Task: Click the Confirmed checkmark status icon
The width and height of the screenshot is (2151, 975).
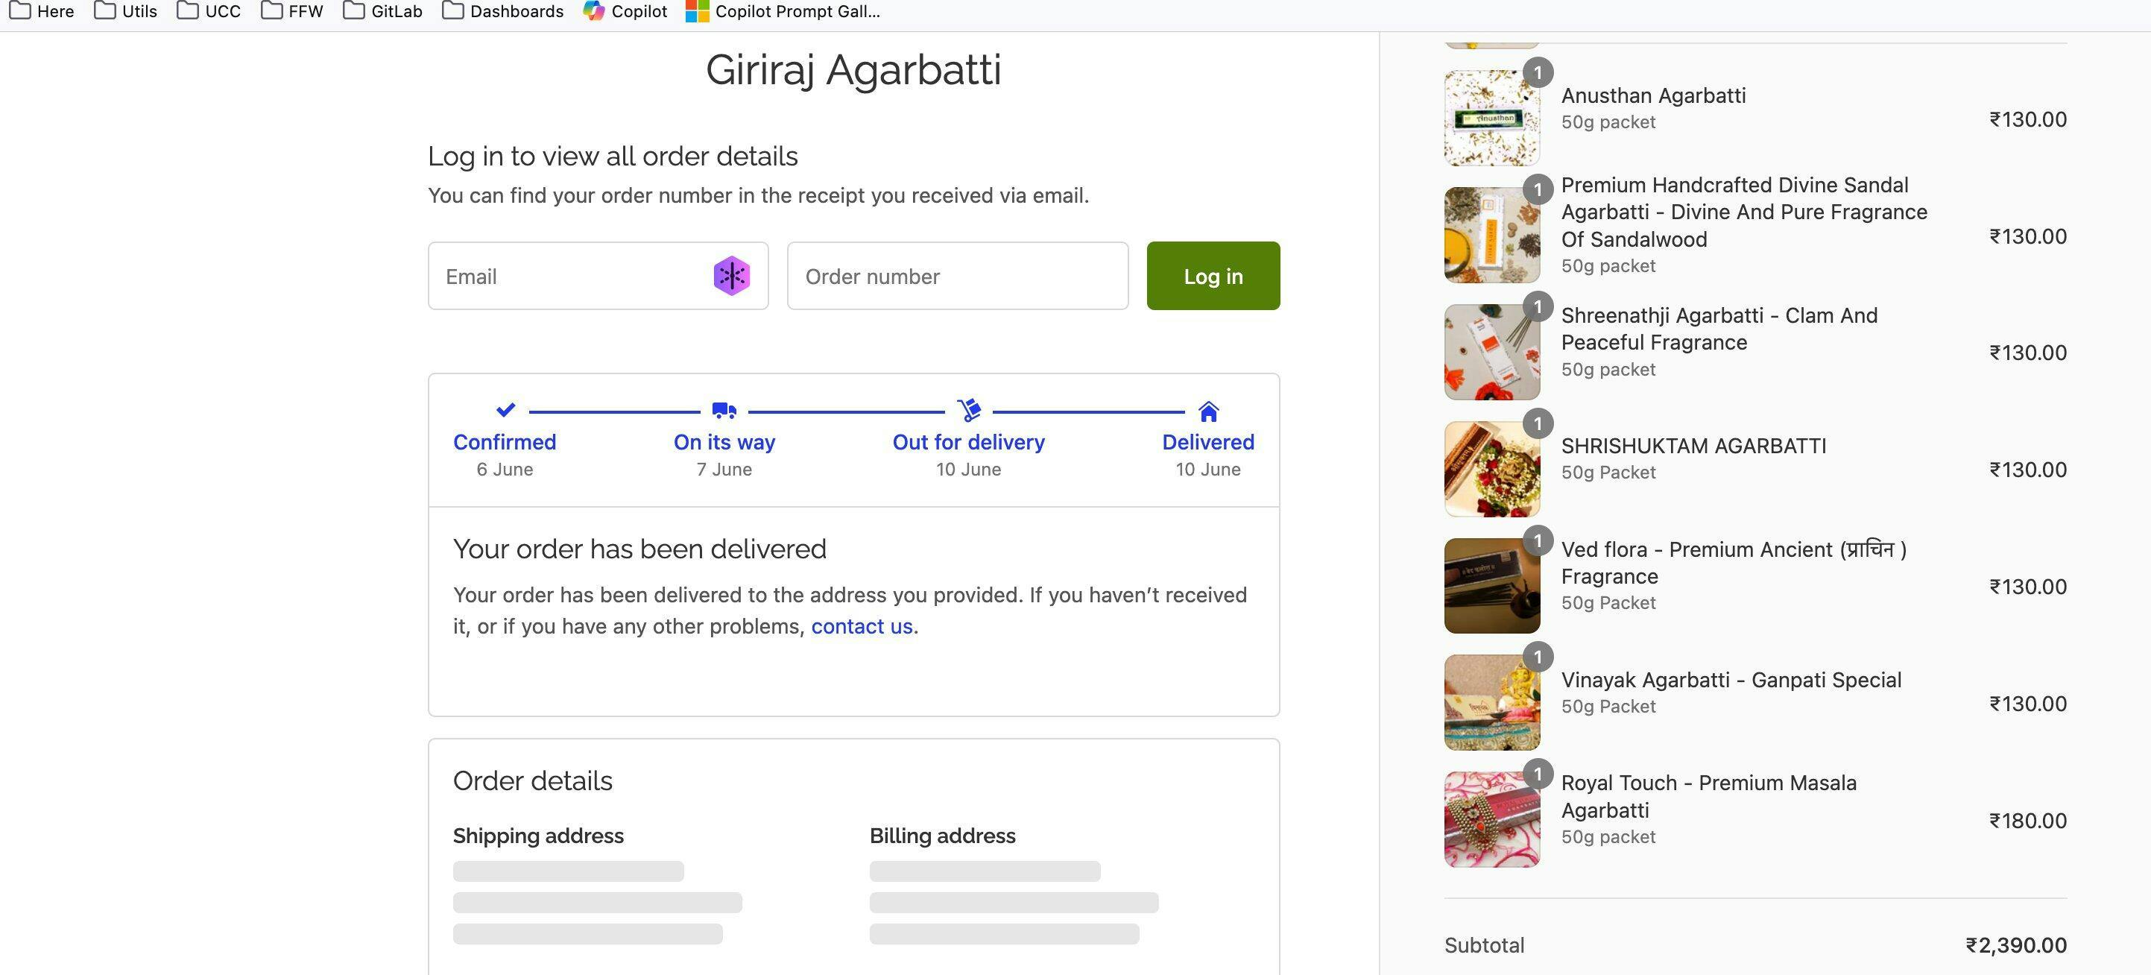Action: [x=505, y=410]
